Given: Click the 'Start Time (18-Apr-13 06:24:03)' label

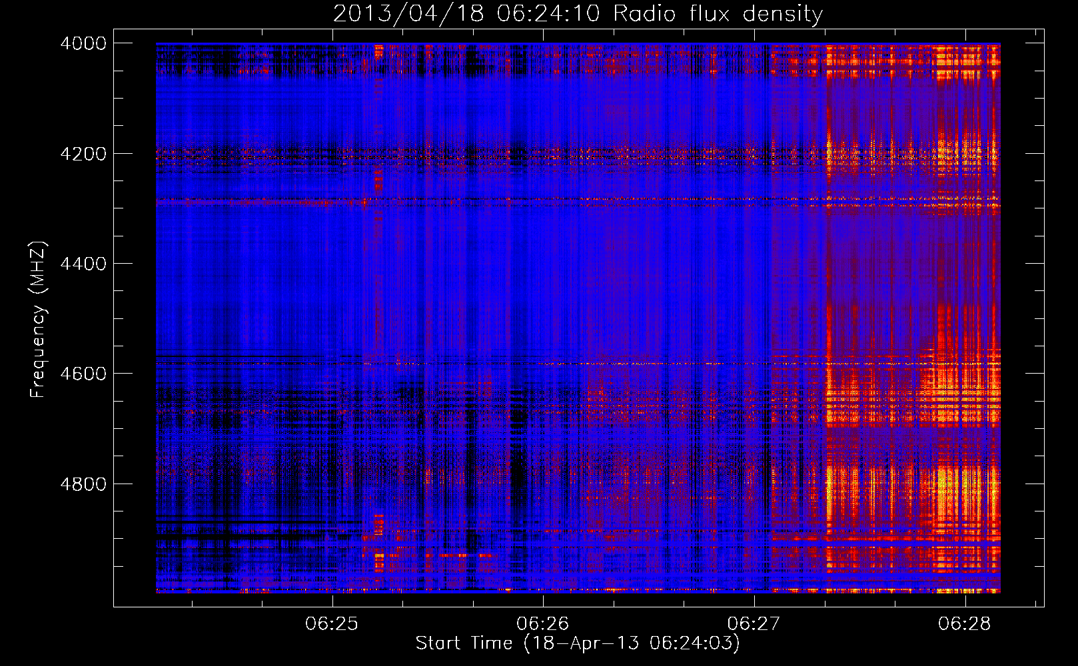Looking at the screenshot, I should (x=578, y=643).
